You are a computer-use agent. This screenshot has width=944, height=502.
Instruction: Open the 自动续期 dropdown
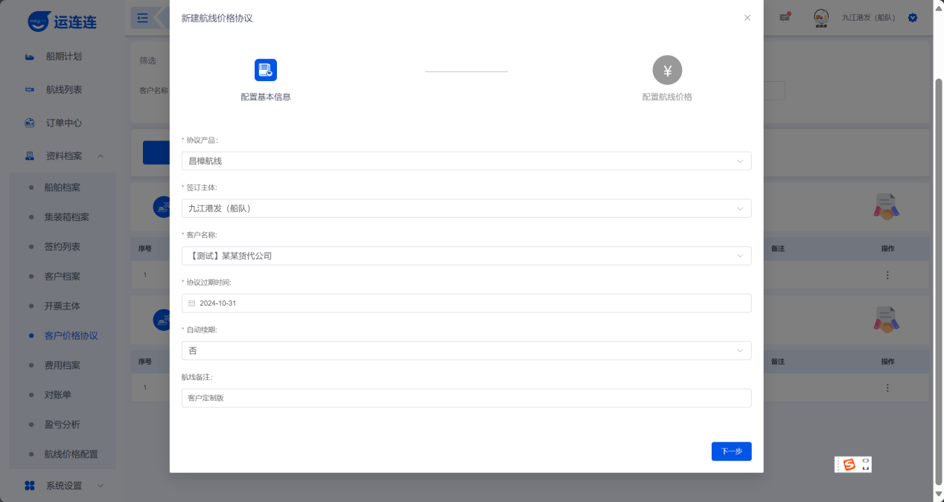[x=466, y=350]
